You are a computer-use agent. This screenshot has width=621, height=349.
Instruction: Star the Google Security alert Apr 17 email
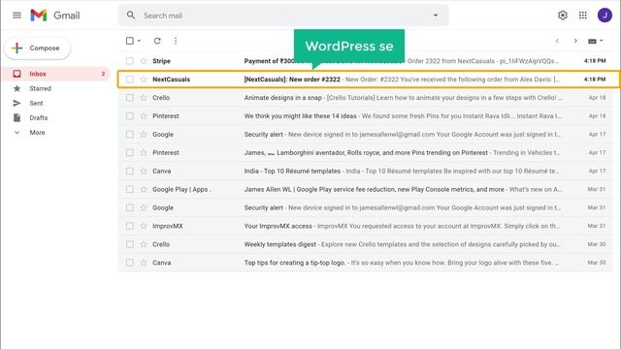[x=144, y=134]
